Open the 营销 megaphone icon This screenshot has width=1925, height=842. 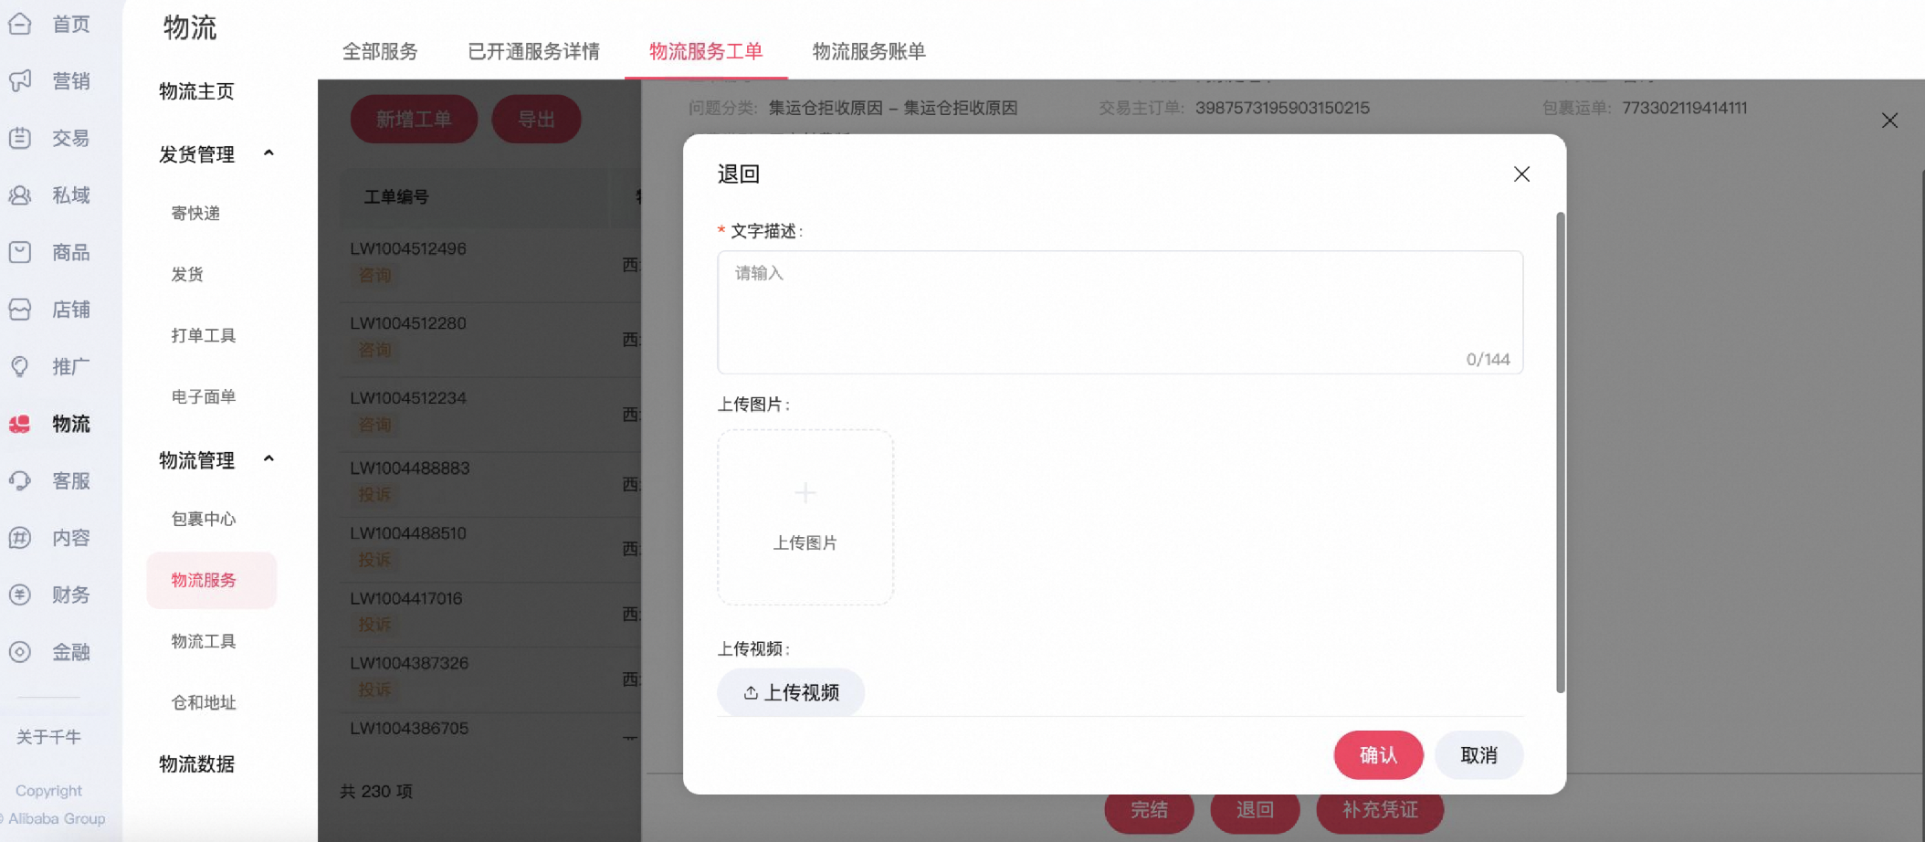[x=20, y=81]
